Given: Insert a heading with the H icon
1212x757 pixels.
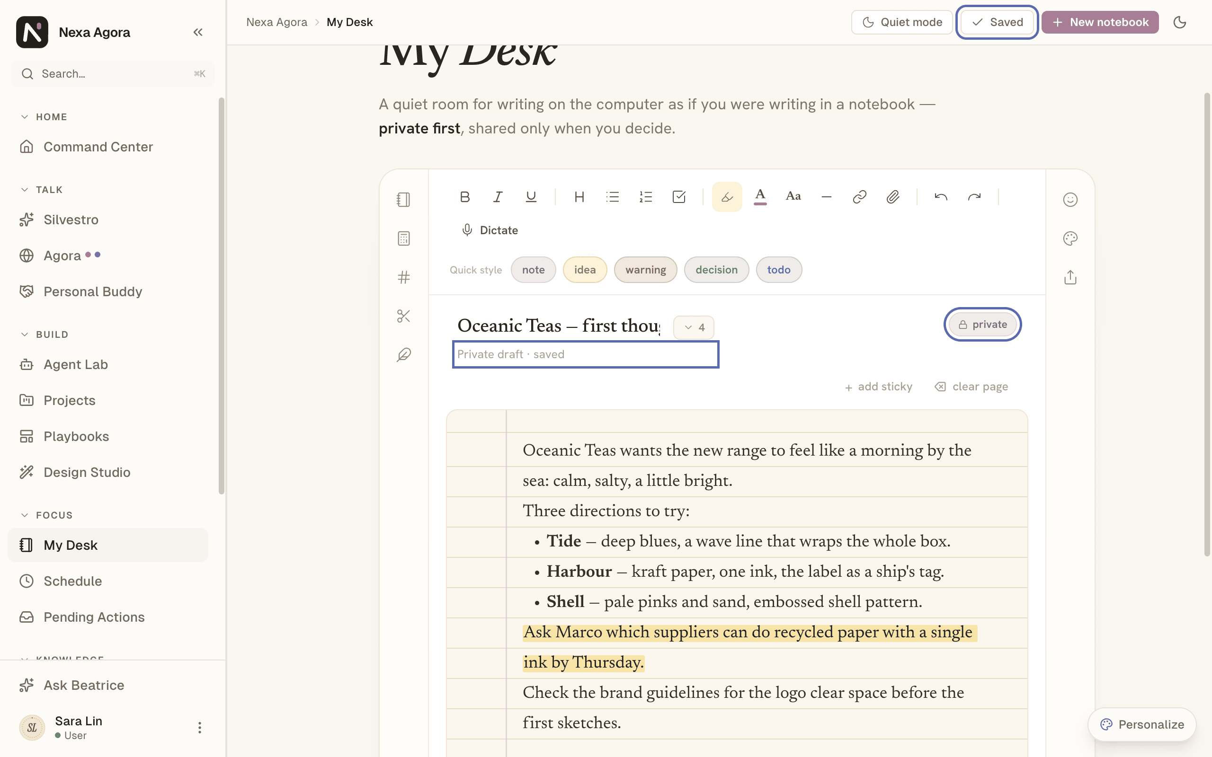Looking at the screenshot, I should [579, 197].
